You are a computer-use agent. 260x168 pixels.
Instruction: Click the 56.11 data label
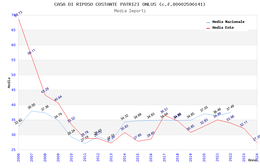pyautogui.click(x=32, y=52)
